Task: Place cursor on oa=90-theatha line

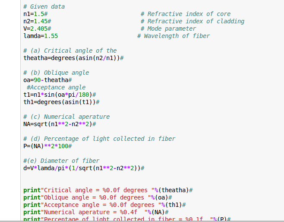Action: pyautogui.click(x=47, y=80)
